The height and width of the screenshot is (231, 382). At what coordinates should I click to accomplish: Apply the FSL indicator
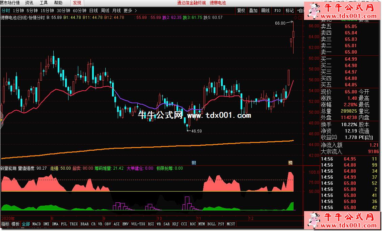pyautogui.click(x=64, y=224)
